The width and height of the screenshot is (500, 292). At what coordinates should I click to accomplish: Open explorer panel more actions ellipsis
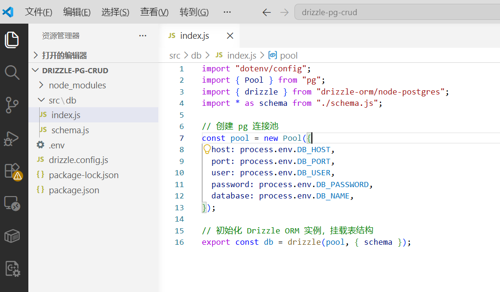point(143,36)
